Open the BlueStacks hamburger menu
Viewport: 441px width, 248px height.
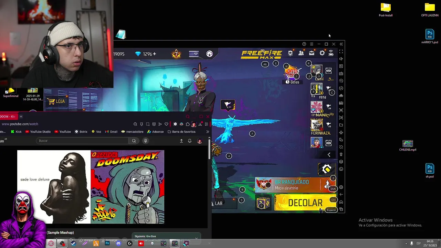coord(311,44)
